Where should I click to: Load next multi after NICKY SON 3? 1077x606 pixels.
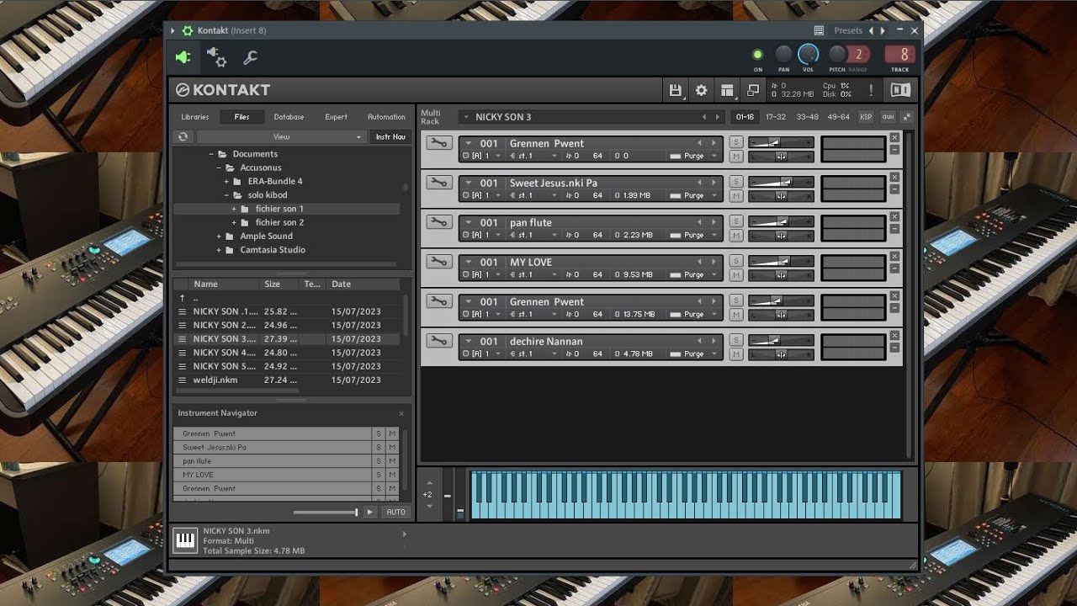[717, 117]
